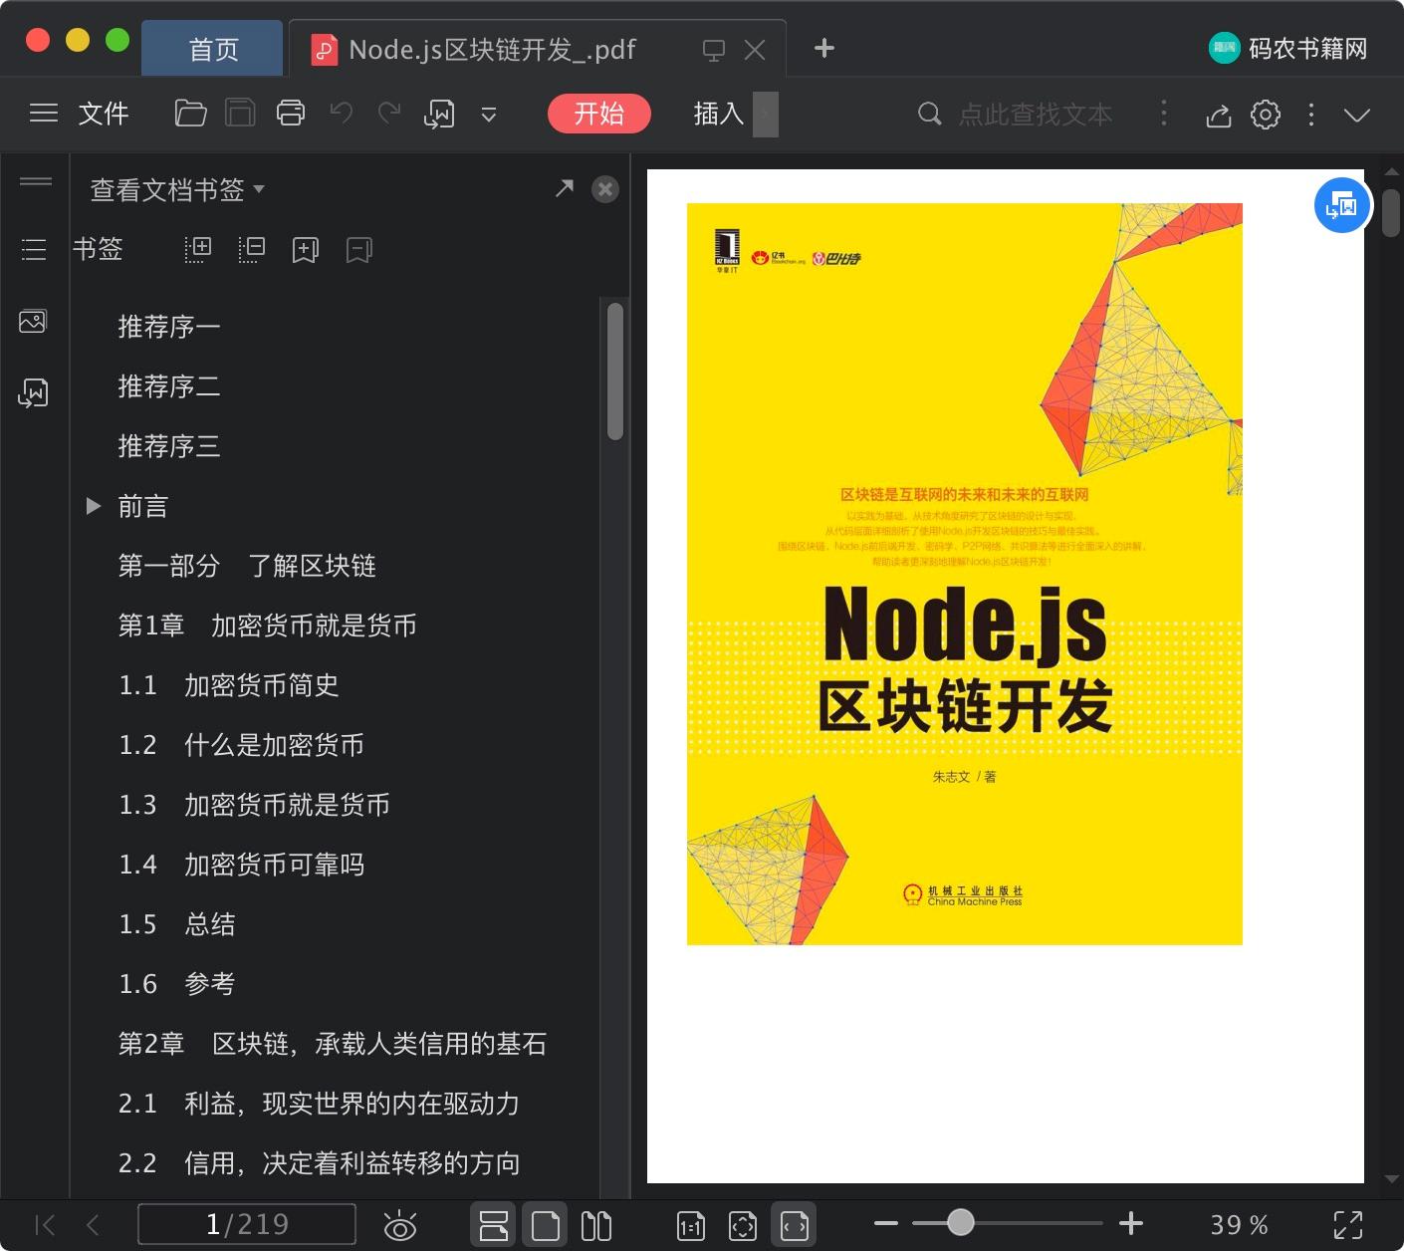Switch to the 首页 tab
This screenshot has height=1251, width=1404.
(x=213, y=49)
